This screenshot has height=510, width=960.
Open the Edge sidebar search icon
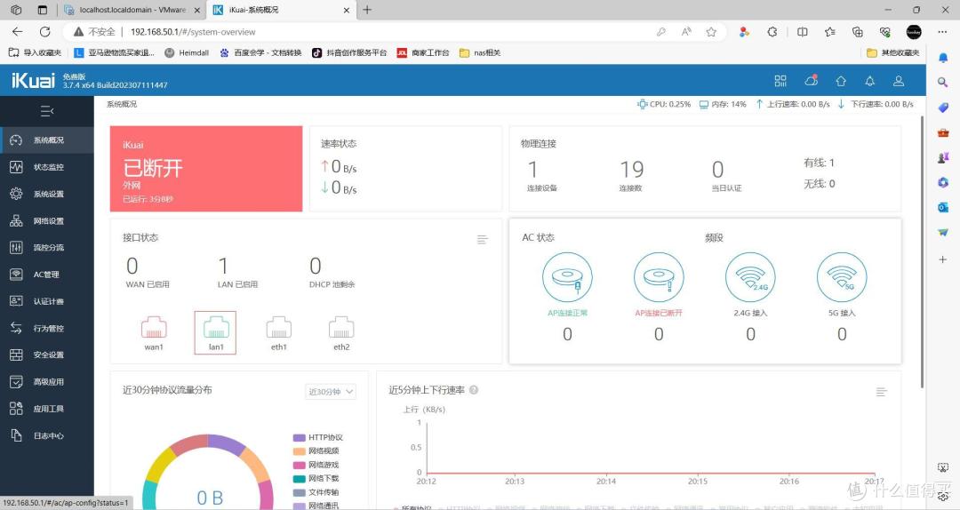click(943, 82)
